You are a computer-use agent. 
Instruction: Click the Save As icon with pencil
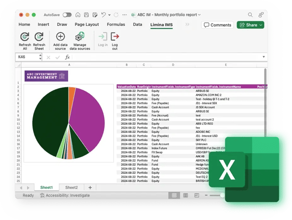pos(95,15)
